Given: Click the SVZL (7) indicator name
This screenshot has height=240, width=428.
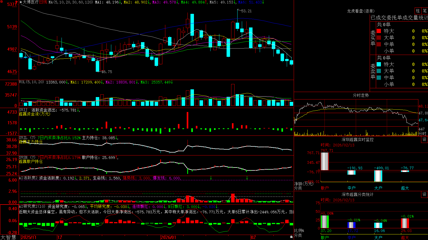Looking at the screenshot, I should point(27,138).
